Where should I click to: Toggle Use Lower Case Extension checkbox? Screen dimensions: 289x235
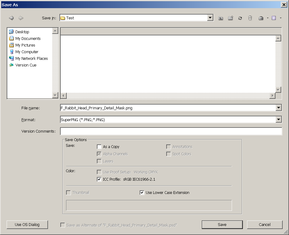point(142,193)
